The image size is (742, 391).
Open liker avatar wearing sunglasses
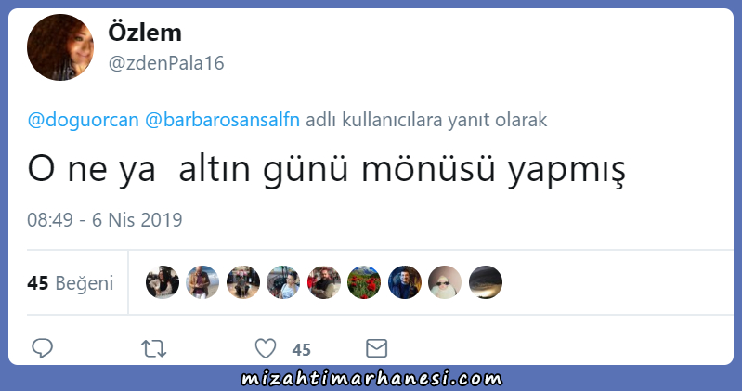coord(445,282)
